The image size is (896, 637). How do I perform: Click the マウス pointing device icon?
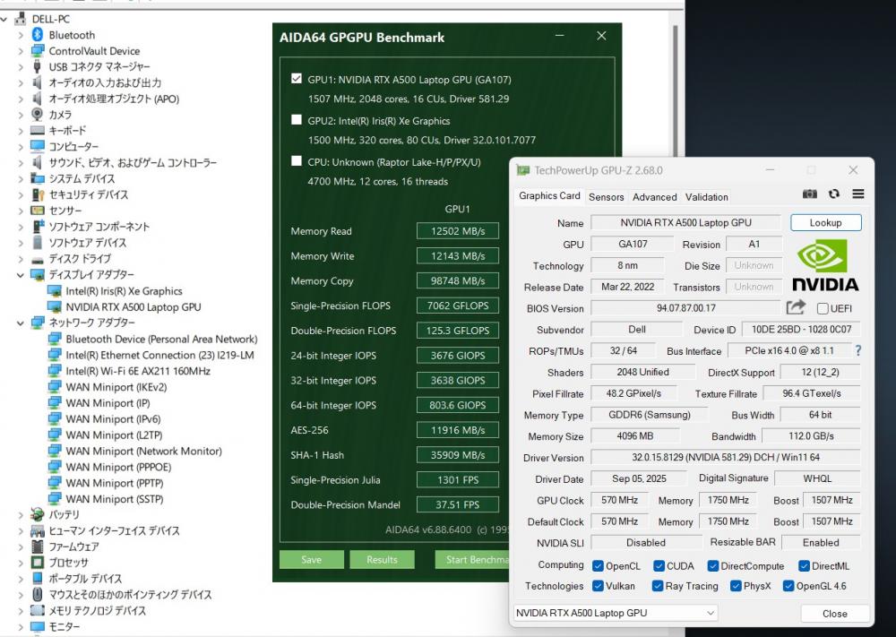point(37,594)
